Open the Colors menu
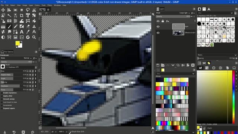238x134 pixels. point(37,5)
